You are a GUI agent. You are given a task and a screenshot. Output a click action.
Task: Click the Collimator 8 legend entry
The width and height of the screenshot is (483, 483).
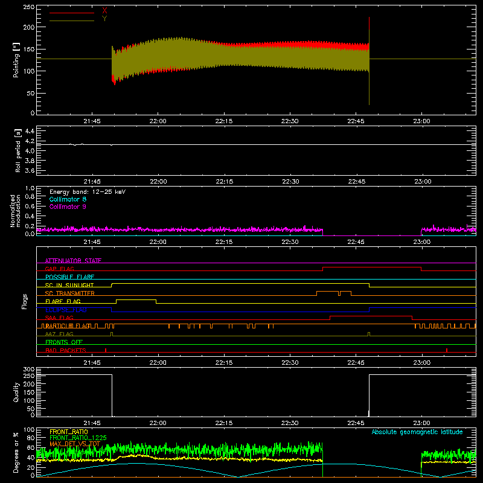(68, 199)
